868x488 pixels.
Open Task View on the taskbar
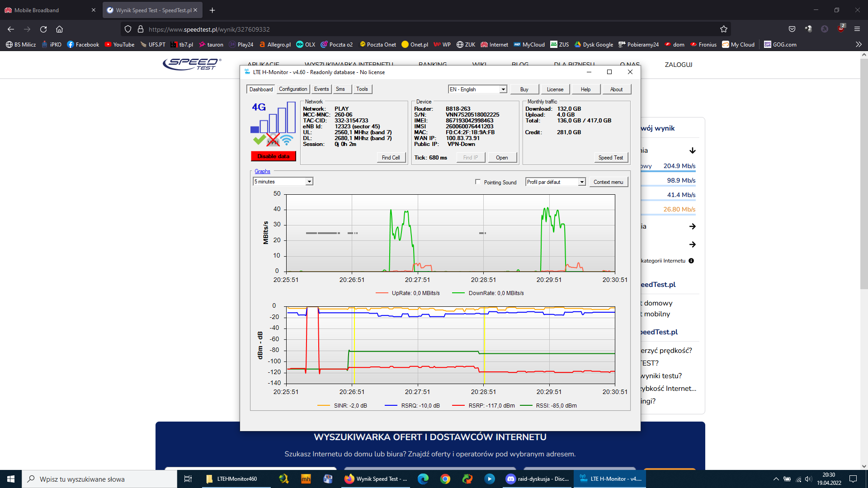point(188,479)
